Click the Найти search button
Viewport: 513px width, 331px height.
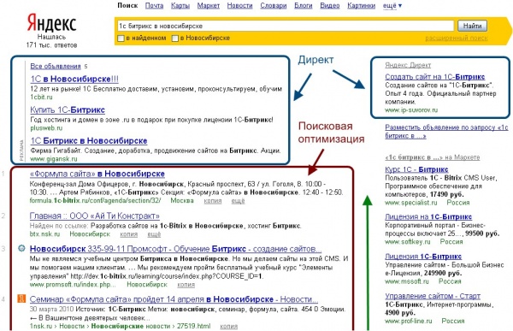click(472, 26)
